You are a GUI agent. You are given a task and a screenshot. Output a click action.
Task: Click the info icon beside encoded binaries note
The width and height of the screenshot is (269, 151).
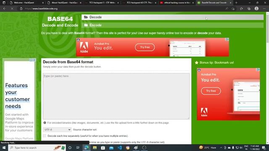(x=45, y=123)
